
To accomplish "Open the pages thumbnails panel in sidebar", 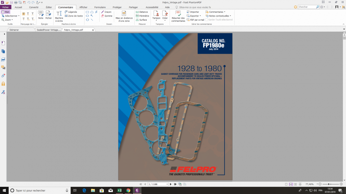I will 3,51.
